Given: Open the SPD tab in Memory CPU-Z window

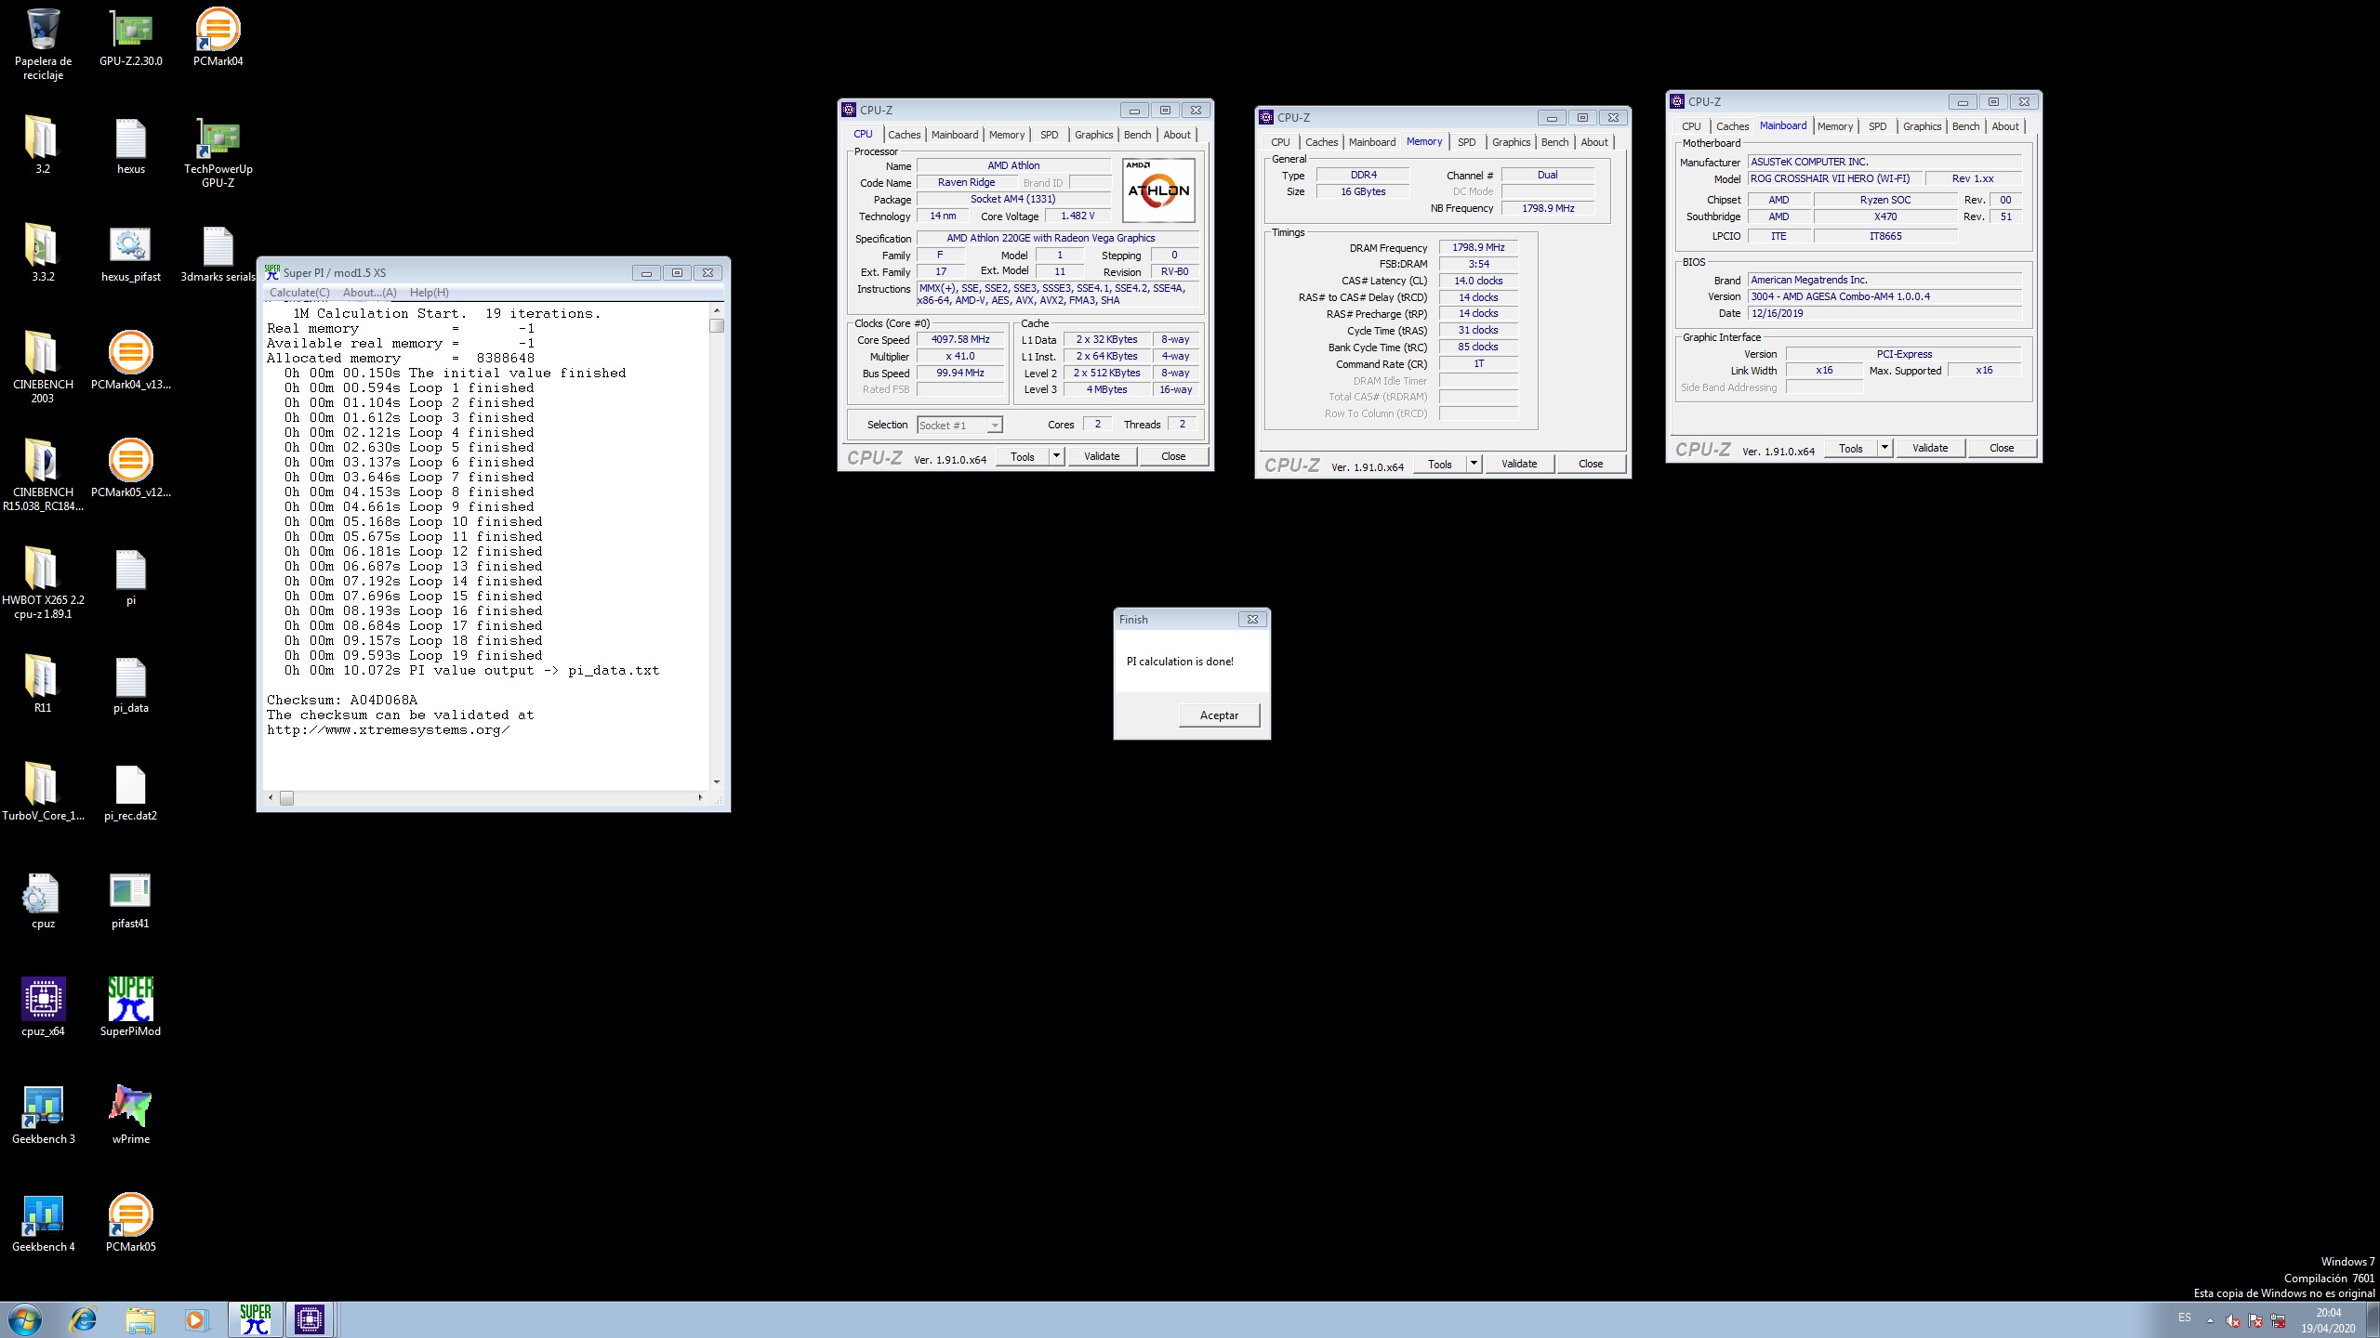Looking at the screenshot, I should [1466, 142].
